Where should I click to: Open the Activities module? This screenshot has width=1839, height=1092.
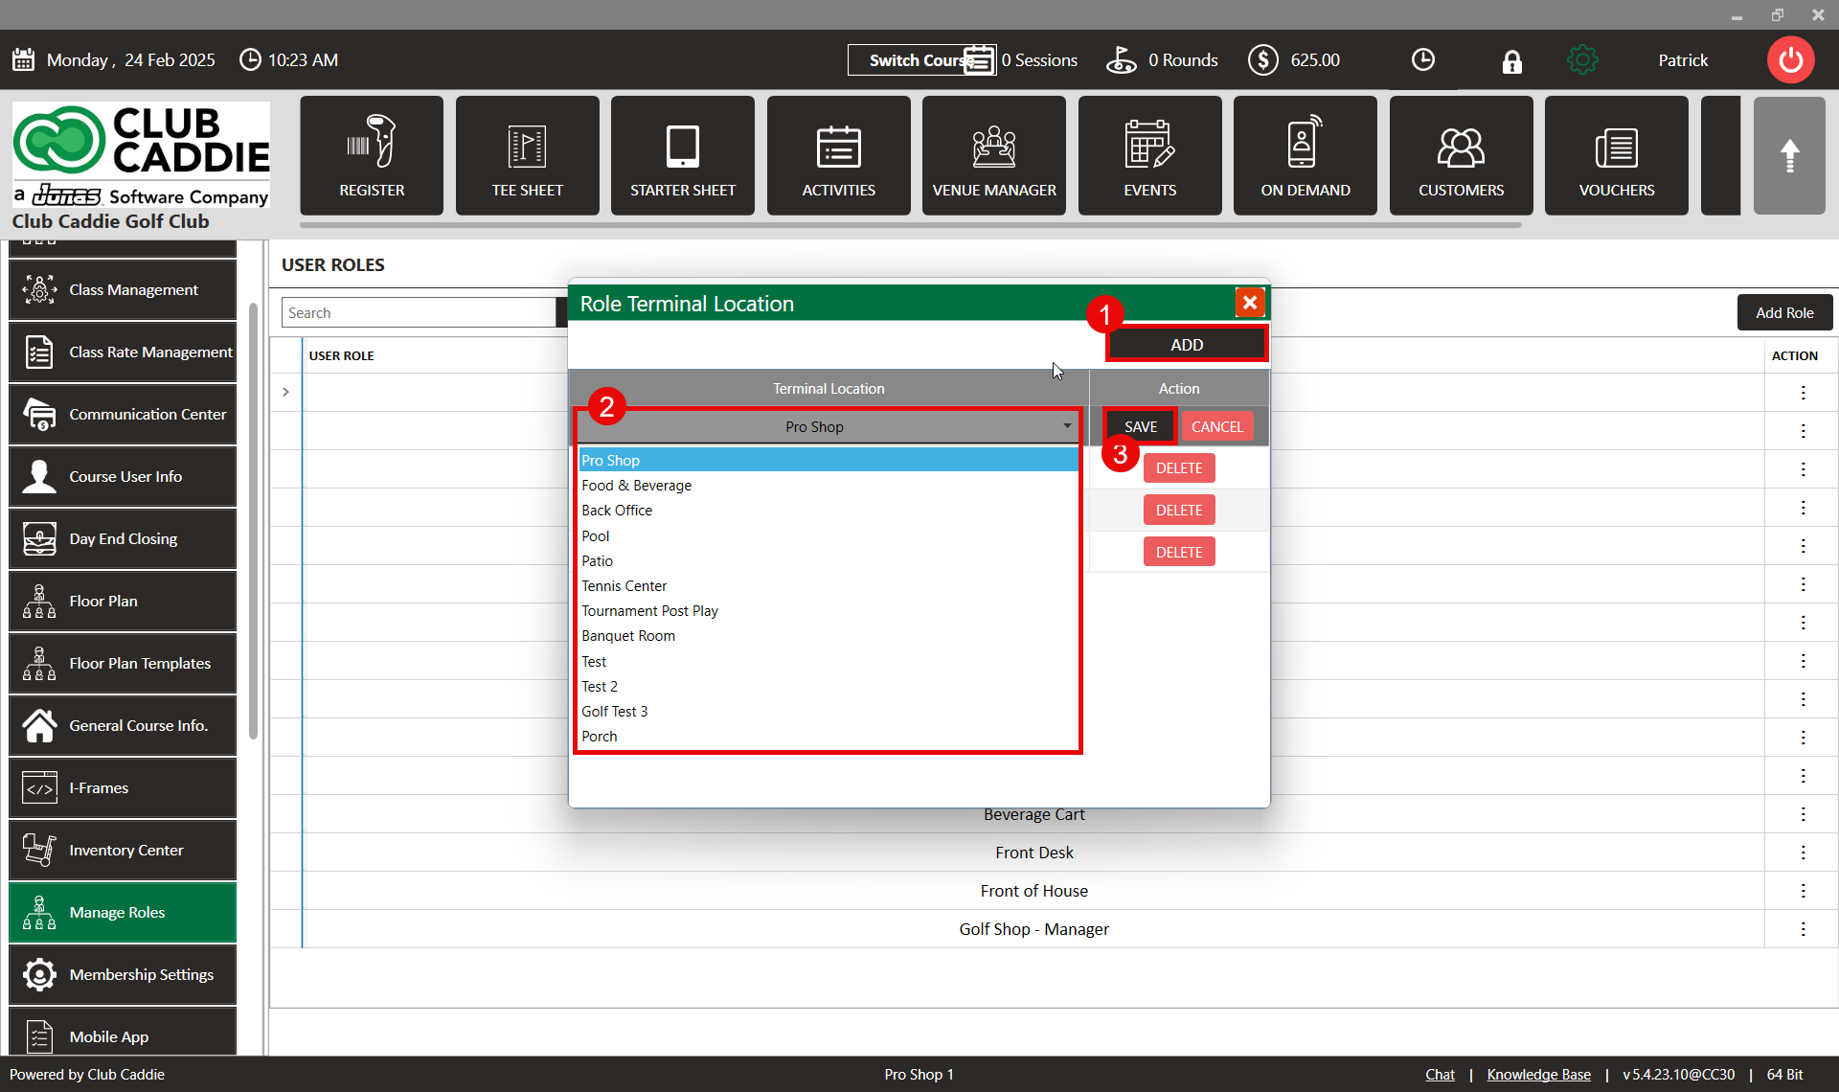click(839, 155)
